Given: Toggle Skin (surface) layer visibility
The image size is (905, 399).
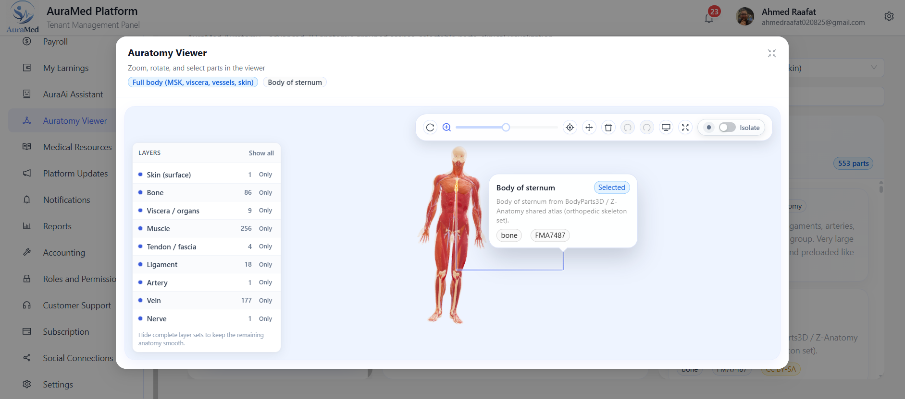Looking at the screenshot, I should [x=140, y=175].
